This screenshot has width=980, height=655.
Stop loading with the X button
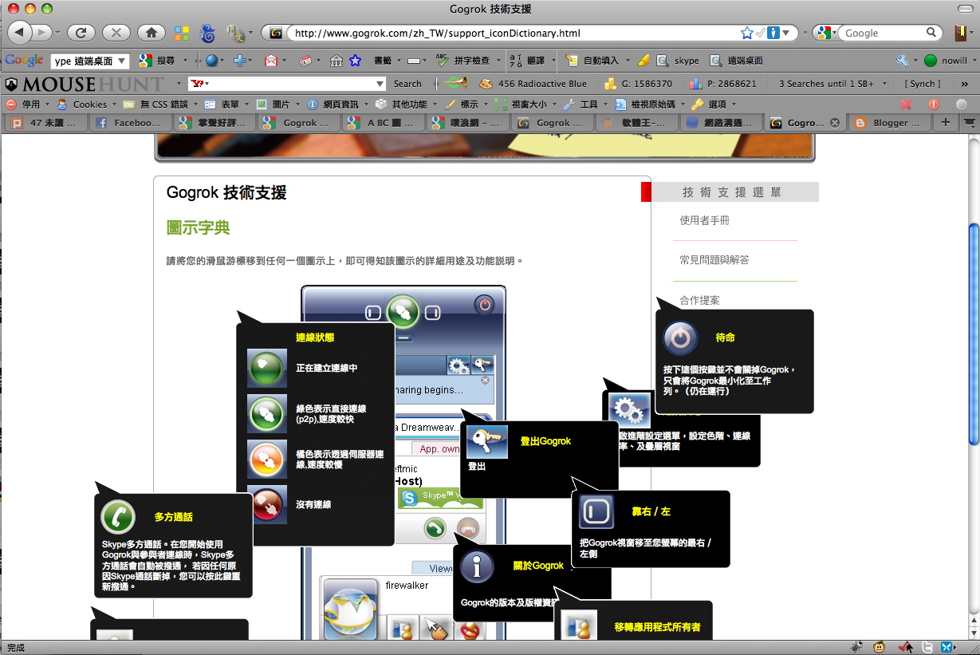(116, 33)
